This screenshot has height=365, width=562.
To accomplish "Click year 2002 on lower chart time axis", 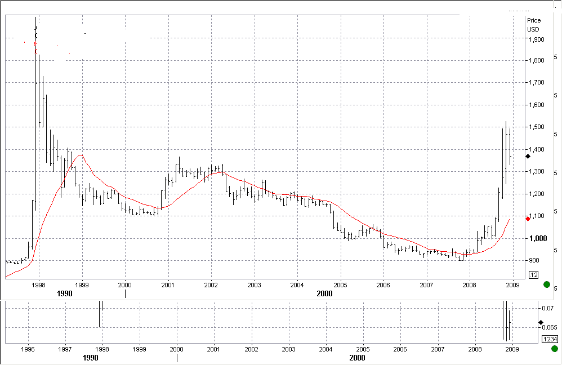I will pos(251,349).
